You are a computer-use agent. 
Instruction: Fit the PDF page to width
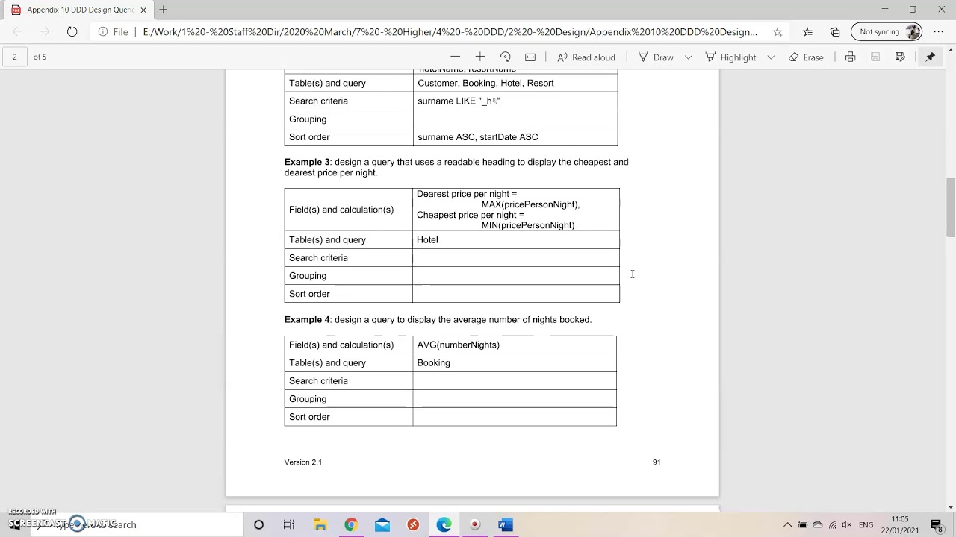(x=530, y=57)
